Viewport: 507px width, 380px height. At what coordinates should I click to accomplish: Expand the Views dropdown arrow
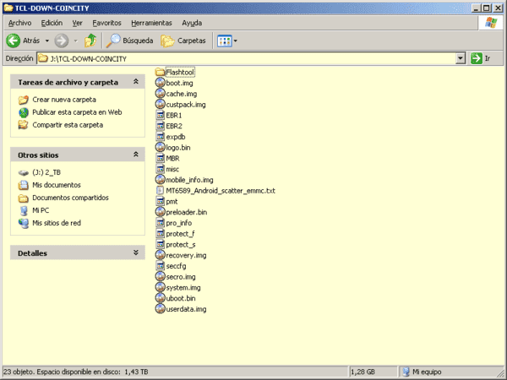click(x=236, y=41)
